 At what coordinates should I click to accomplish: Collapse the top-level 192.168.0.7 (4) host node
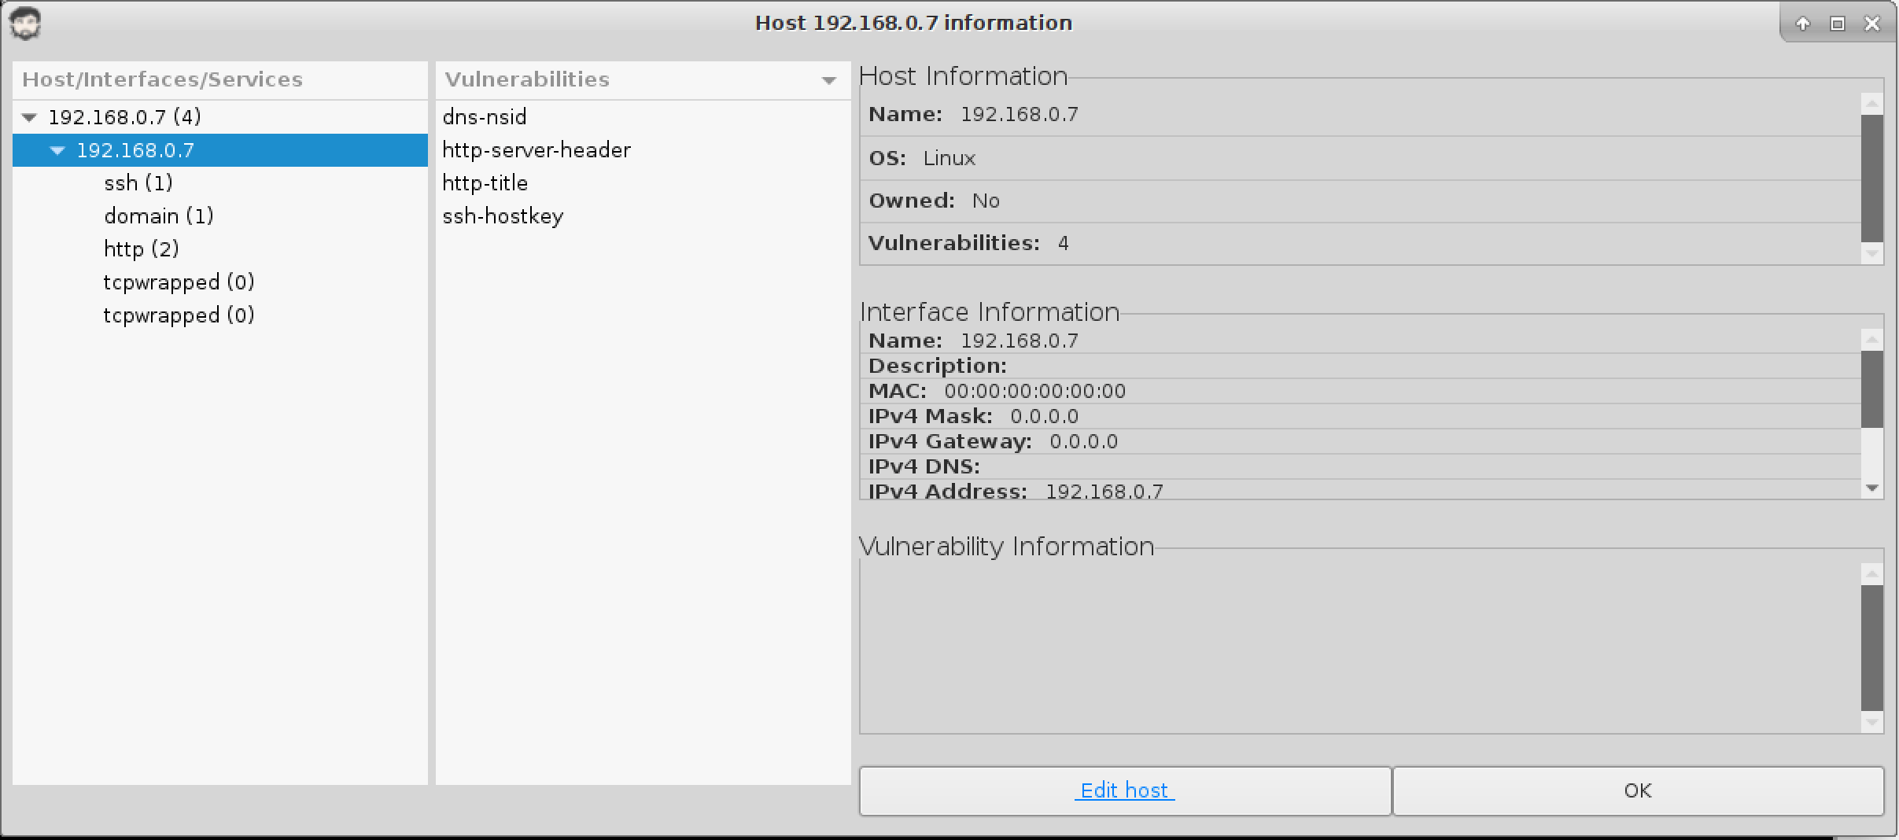[30, 118]
